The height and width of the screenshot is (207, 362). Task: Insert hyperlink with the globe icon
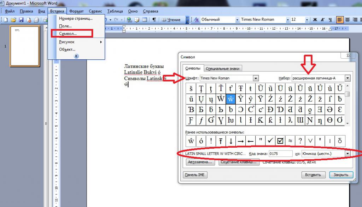[x=129, y=20]
